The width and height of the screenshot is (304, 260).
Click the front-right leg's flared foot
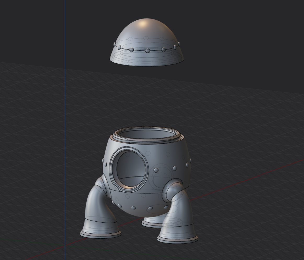coord(177,233)
